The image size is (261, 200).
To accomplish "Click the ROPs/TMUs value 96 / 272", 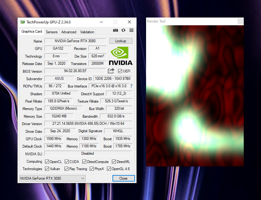I will click(55, 86).
